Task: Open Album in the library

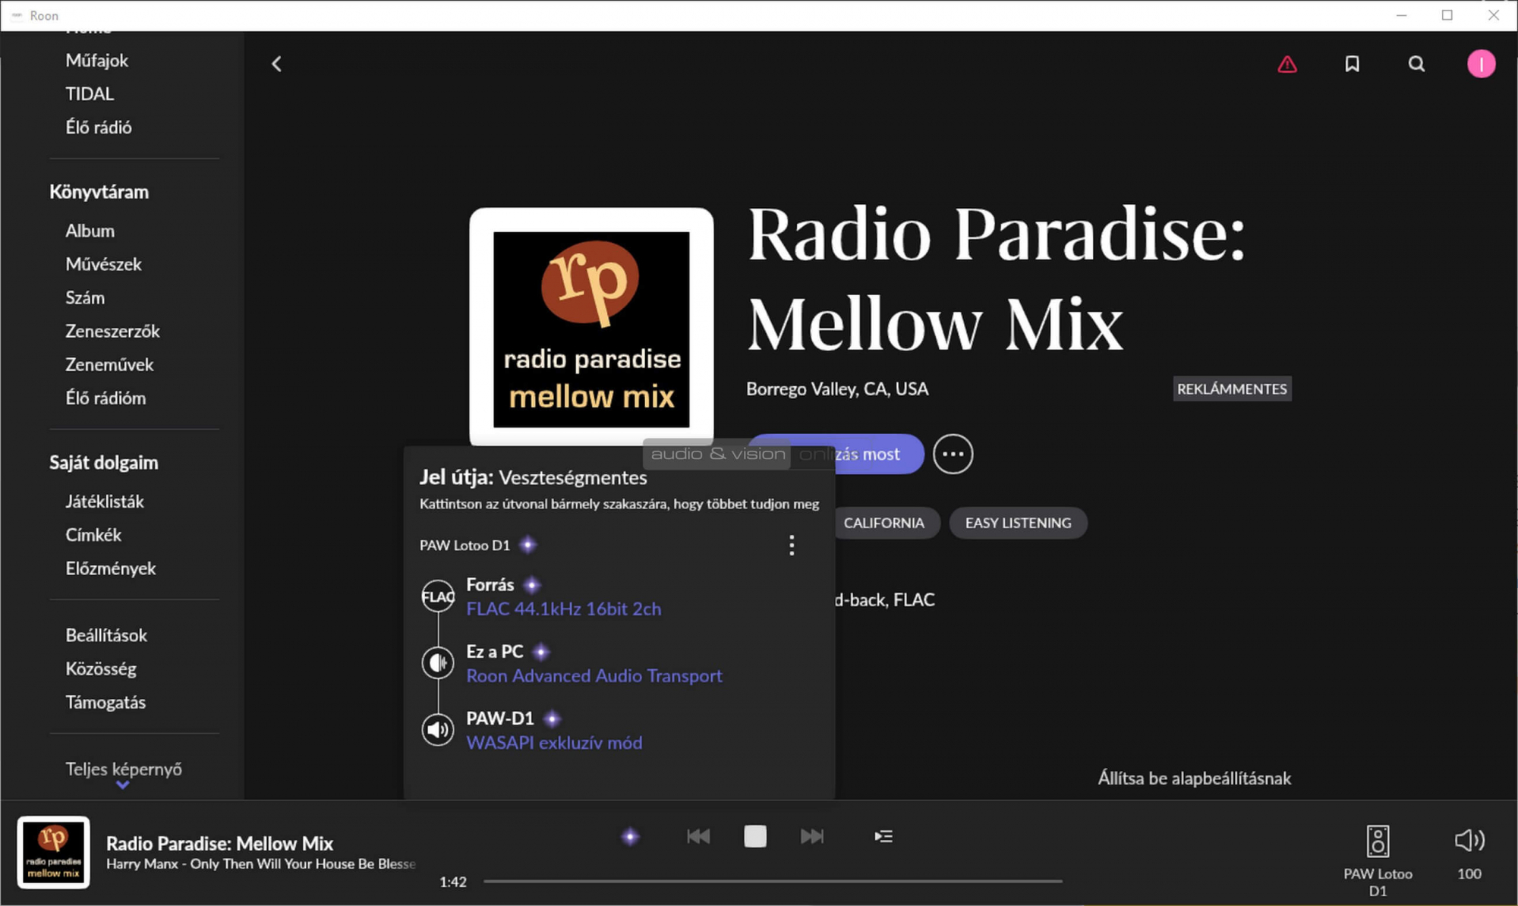Action: tap(90, 231)
